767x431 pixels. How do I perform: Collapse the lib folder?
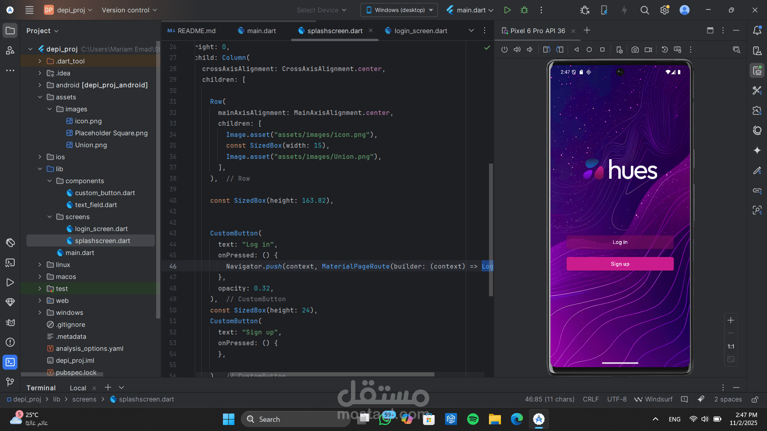pos(40,169)
